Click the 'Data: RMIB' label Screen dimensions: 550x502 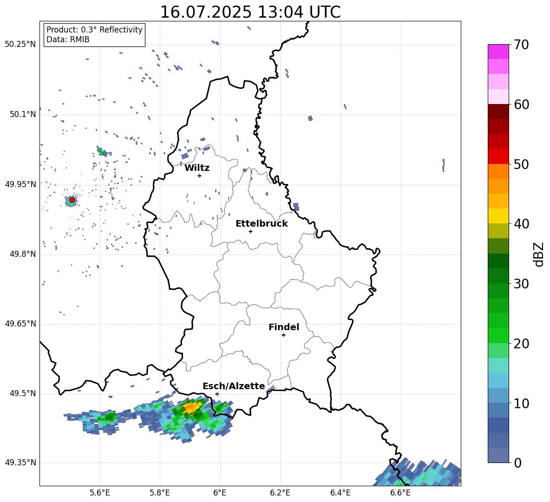68,39
